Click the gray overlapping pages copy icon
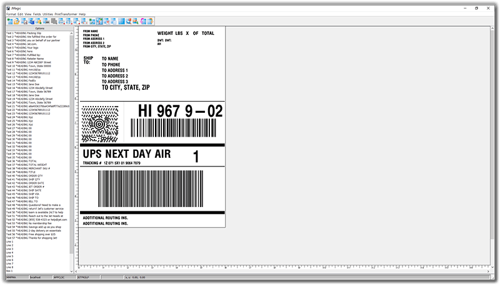Viewport: 500px width, 285px height. [x=54, y=21]
